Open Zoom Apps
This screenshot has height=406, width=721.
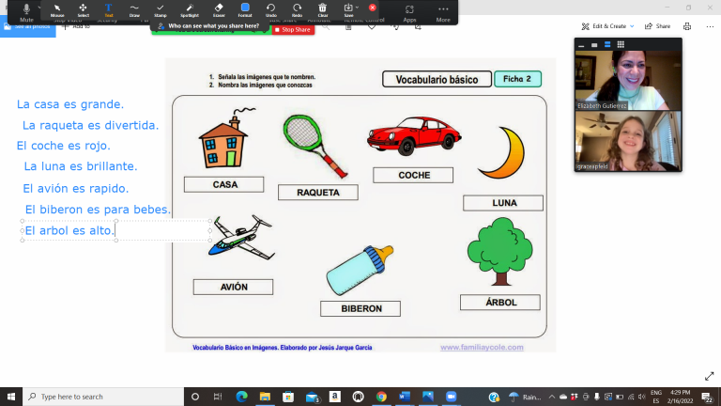click(x=409, y=13)
